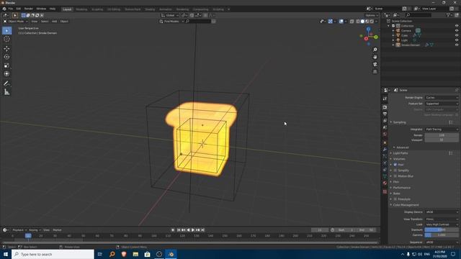The width and height of the screenshot is (461, 259).
Task: Open the File menu
Action: click(11, 9)
